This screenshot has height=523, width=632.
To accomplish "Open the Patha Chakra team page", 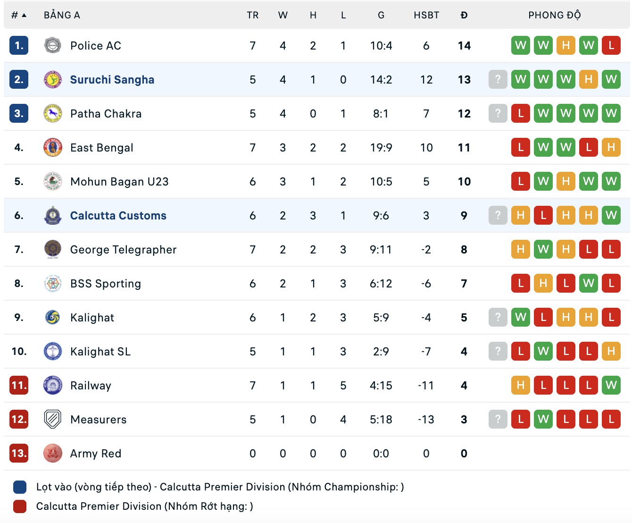I will click(x=106, y=113).
